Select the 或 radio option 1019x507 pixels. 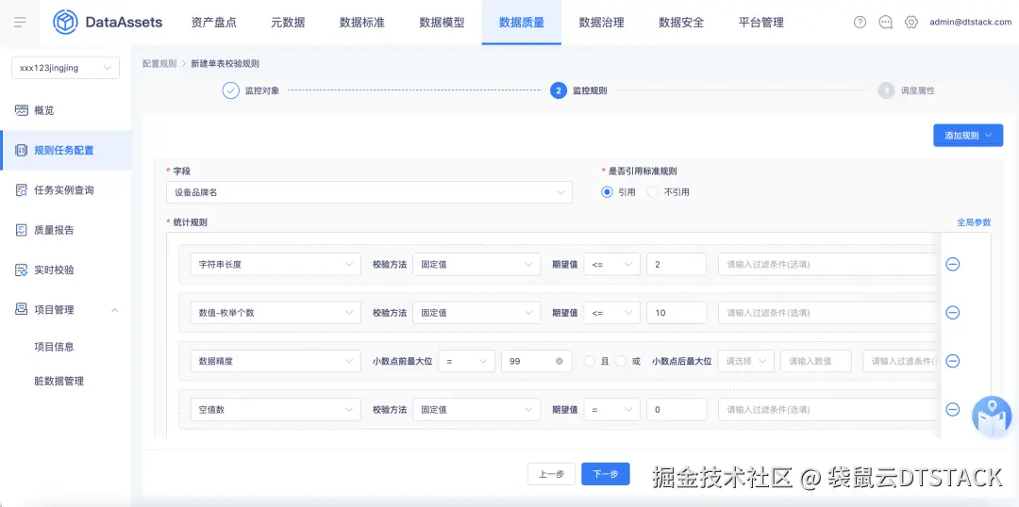coord(621,361)
